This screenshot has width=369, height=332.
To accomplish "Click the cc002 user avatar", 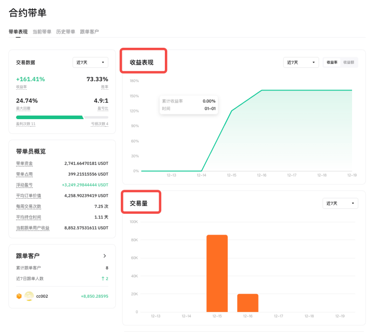I will pos(29,296).
